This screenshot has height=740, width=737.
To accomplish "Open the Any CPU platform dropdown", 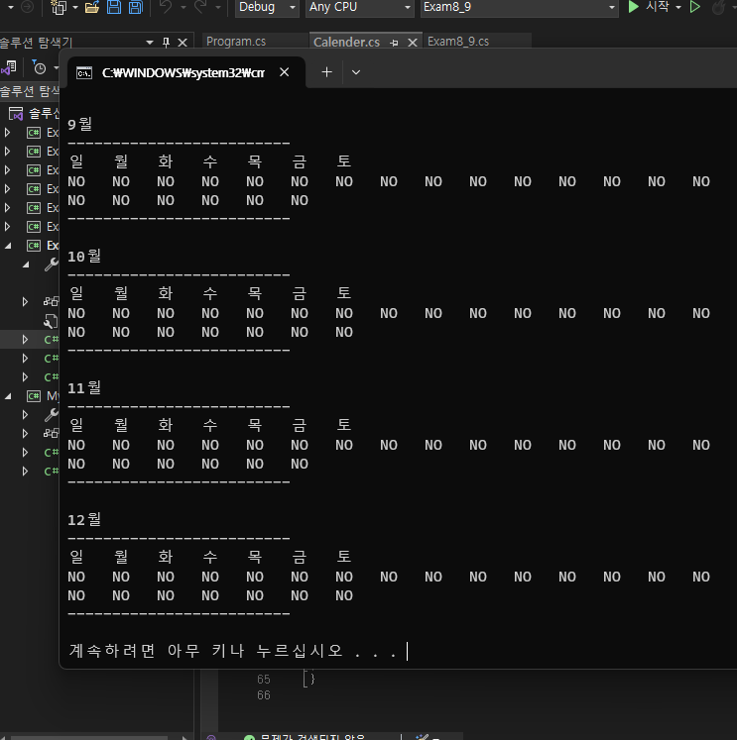I will pos(359,7).
